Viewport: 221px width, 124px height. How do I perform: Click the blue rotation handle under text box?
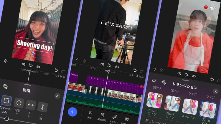pos(33,54)
